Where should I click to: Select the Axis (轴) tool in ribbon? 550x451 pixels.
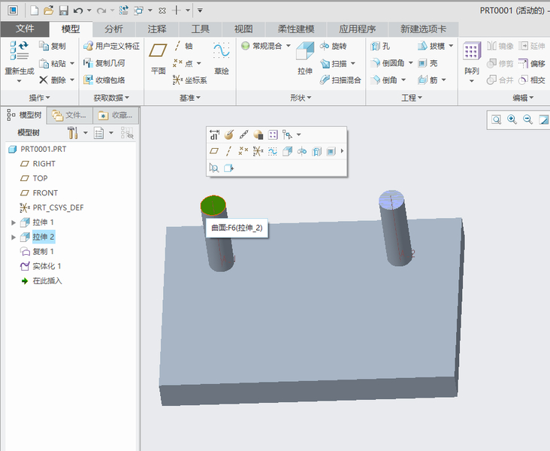click(x=183, y=46)
